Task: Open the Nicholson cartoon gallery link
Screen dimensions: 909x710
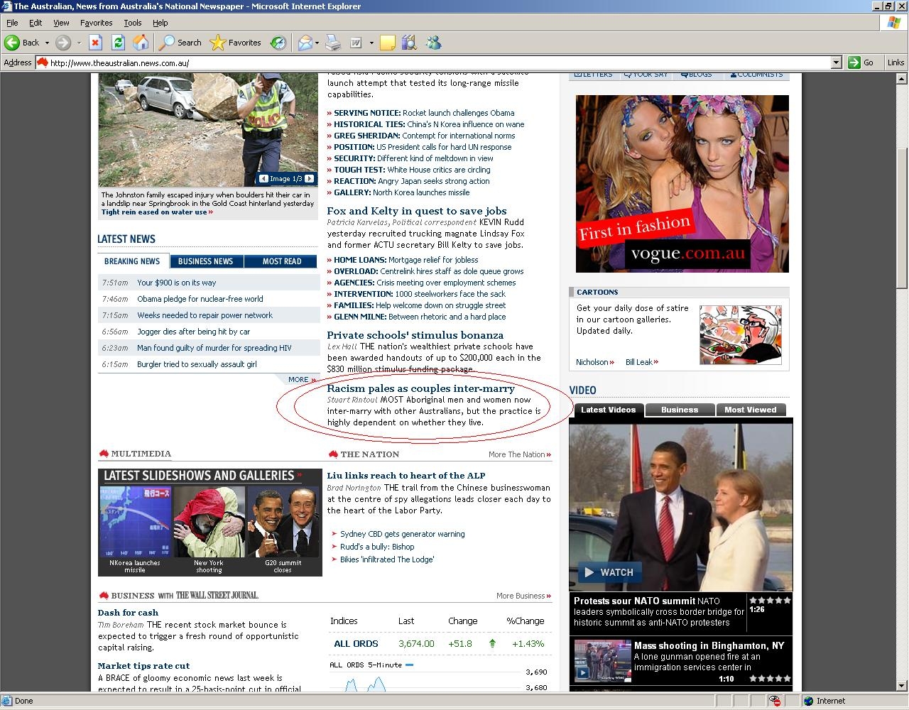Action: click(x=594, y=362)
